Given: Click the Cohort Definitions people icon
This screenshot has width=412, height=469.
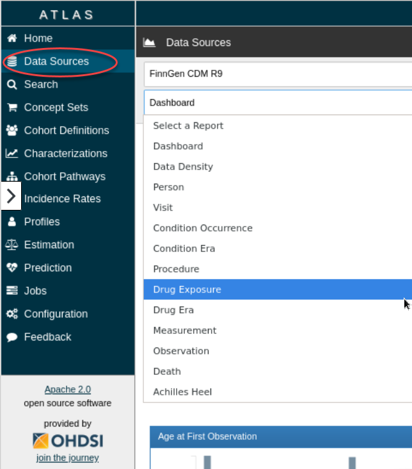Looking at the screenshot, I should pos(12,131).
